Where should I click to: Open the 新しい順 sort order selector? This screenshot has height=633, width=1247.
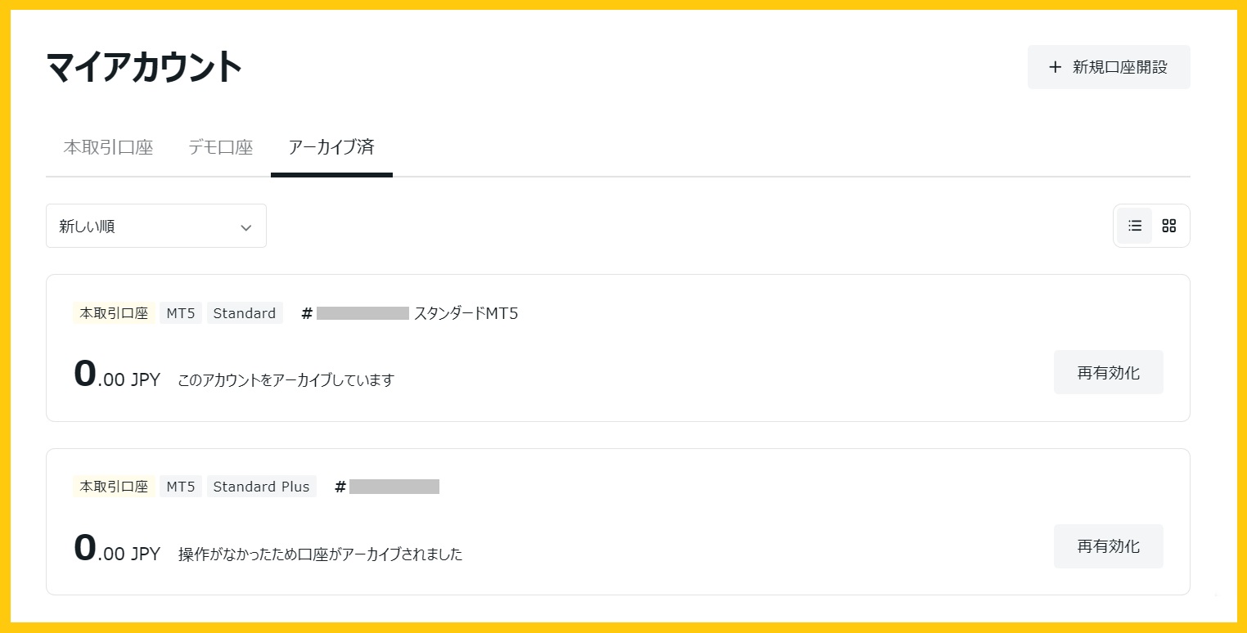click(x=155, y=227)
